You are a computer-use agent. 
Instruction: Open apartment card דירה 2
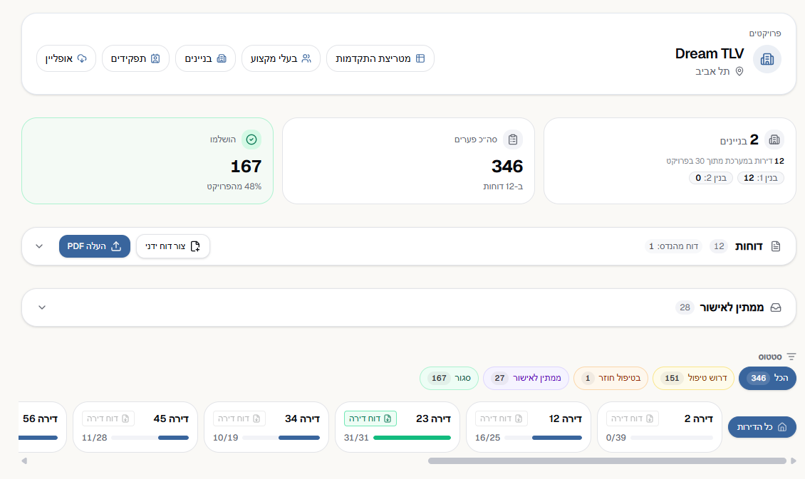click(x=660, y=427)
